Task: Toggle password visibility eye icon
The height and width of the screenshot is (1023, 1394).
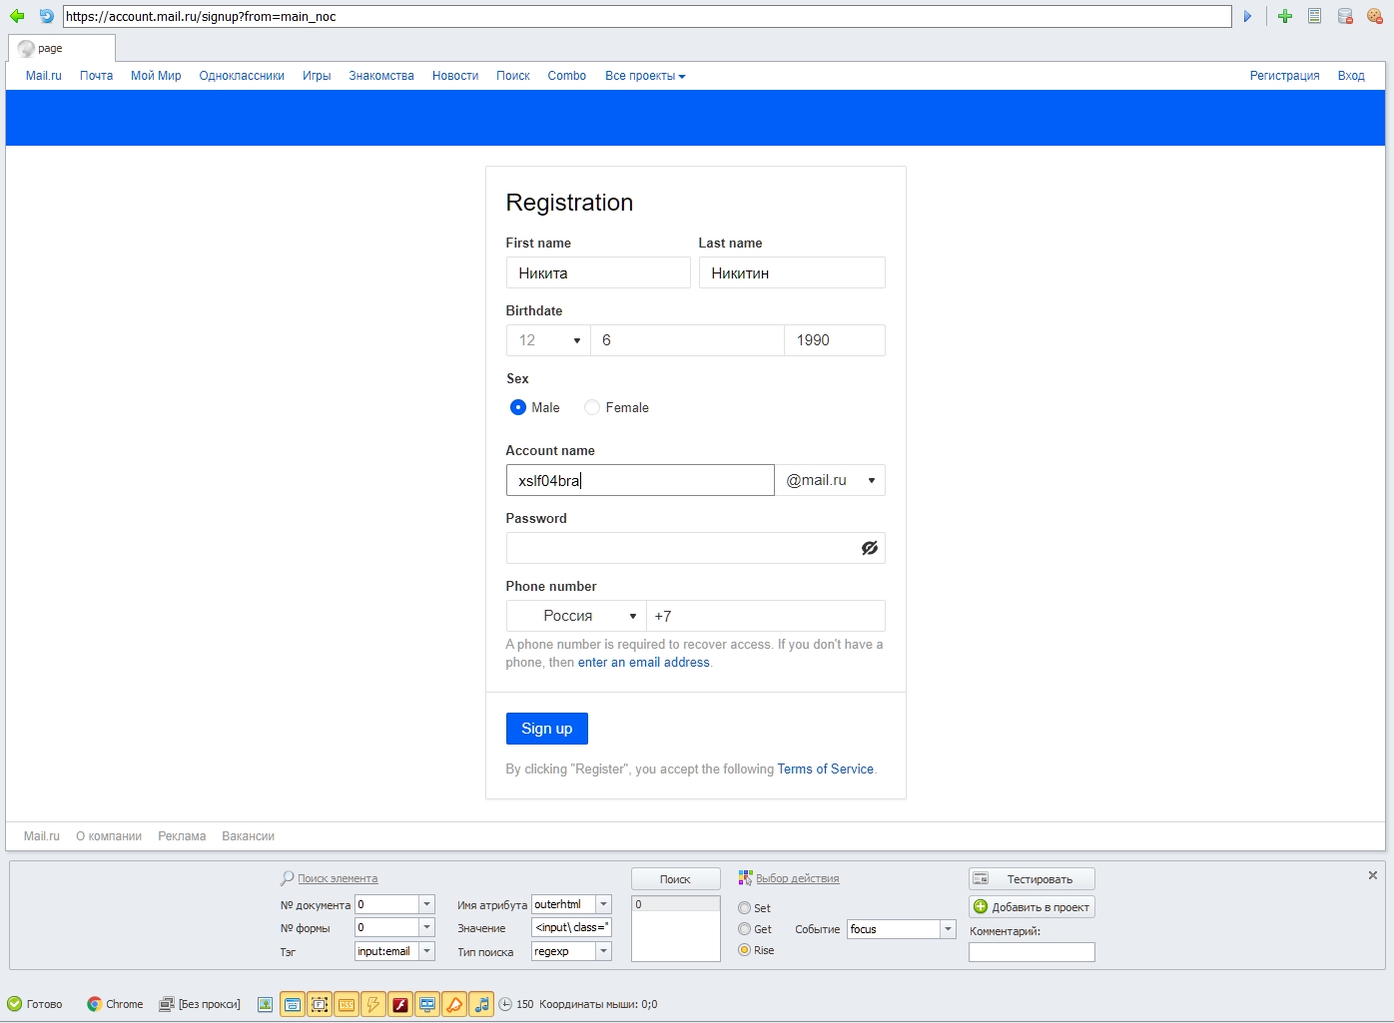Action: tap(870, 548)
